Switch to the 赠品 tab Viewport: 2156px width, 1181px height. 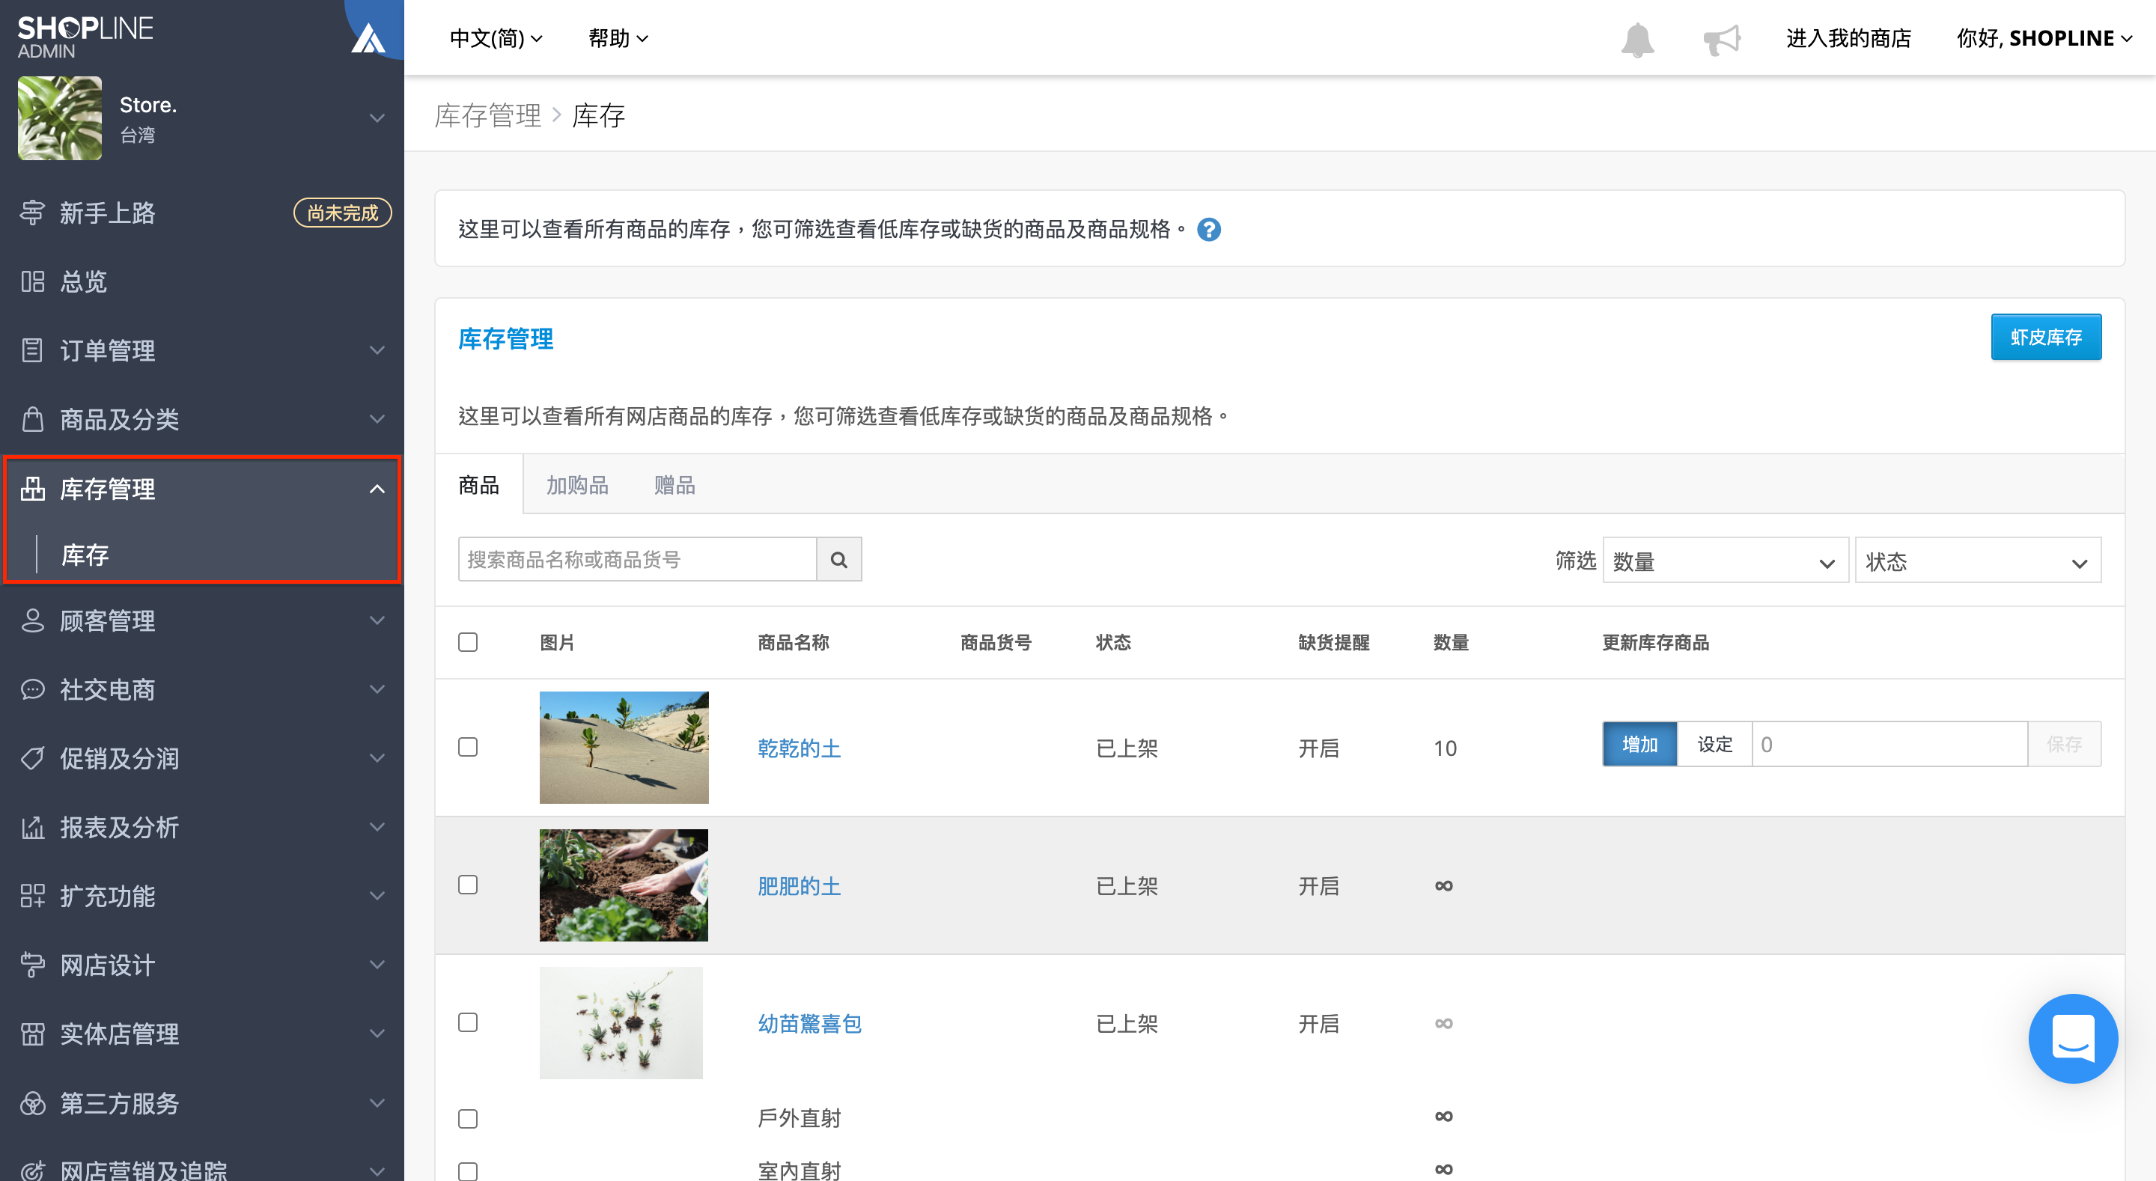(x=674, y=486)
